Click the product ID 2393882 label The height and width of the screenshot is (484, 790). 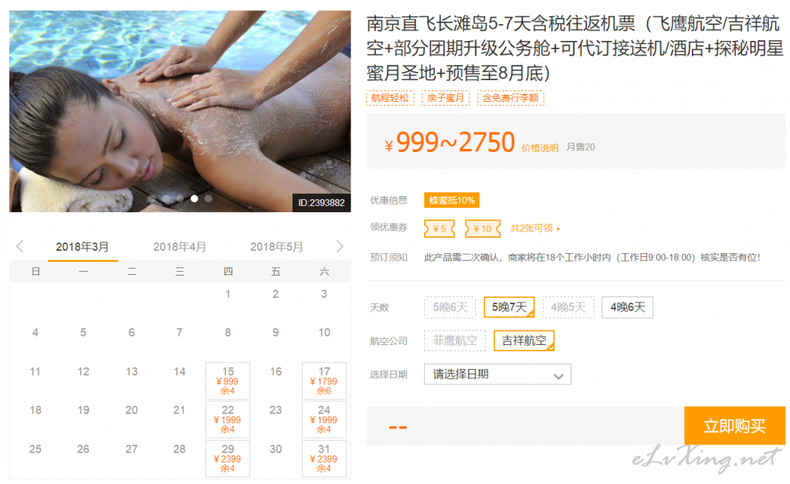[x=321, y=202]
